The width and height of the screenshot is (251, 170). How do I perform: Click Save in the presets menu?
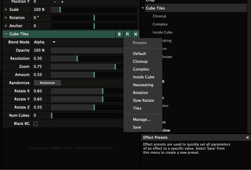(137, 127)
